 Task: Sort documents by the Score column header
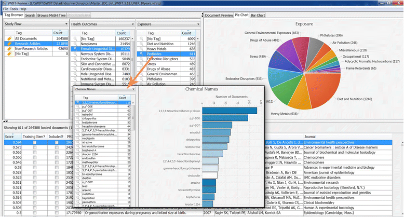pos(10,135)
